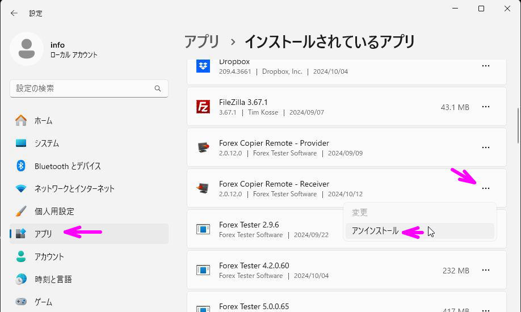Open 個人用設定 in sidebar
Image resolution: width=521 pixels, height=312 pixels.
pyautogui.click(x=89, y=211)
